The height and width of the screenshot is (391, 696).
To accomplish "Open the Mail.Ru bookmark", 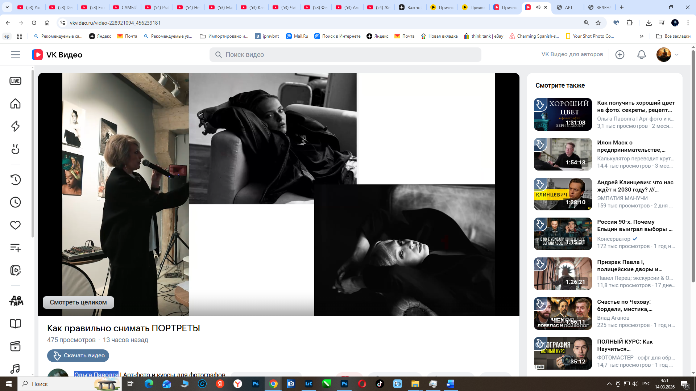I will pyautogui.click(x=297, y=36).
